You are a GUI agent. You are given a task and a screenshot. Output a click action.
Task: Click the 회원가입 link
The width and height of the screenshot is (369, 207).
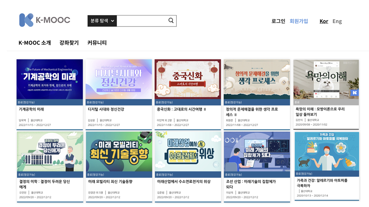pos(299,21)
